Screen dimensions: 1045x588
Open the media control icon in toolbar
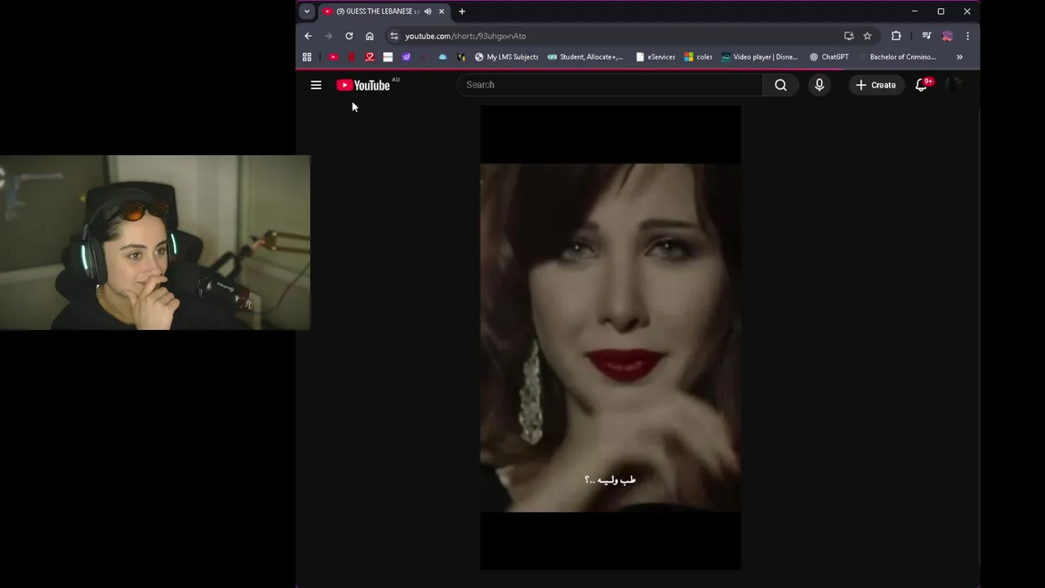(x=927, y=36)
